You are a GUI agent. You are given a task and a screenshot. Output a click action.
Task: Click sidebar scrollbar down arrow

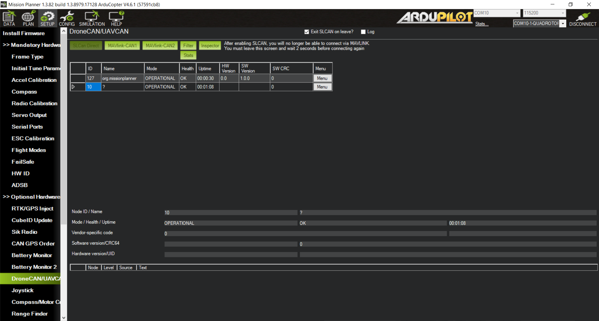tap(64, 318)
